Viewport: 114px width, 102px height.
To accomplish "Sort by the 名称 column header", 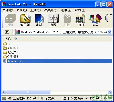I will click(8, 39).
